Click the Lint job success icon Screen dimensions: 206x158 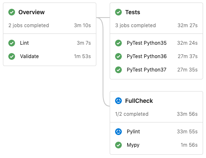[12, 43]
